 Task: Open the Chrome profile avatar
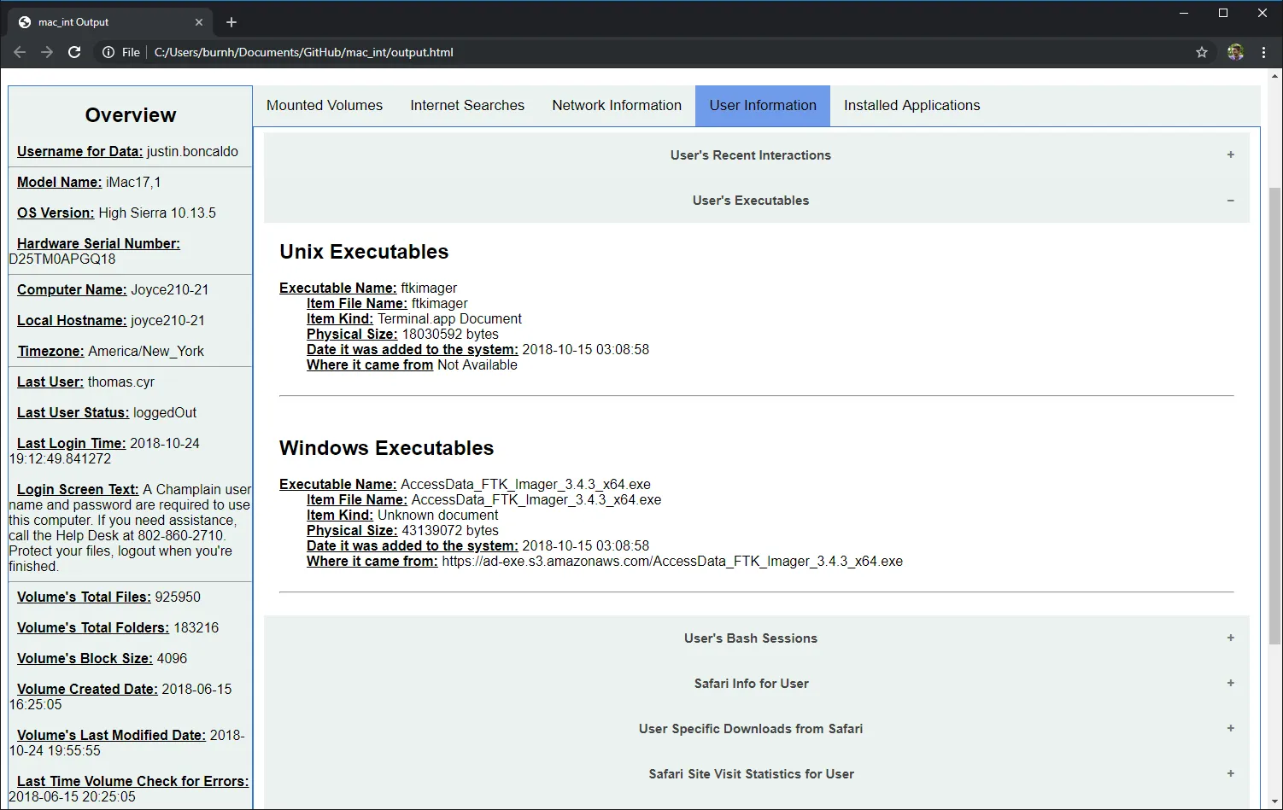[x=1235, y=52]
